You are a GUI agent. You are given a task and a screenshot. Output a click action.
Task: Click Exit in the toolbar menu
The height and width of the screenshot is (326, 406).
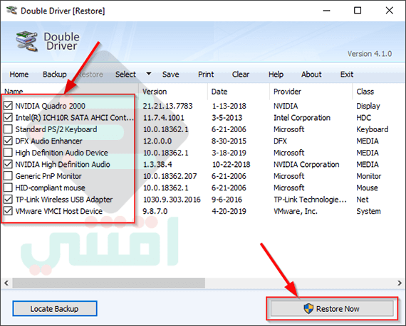pyautogui.click(x=347, y=75)
